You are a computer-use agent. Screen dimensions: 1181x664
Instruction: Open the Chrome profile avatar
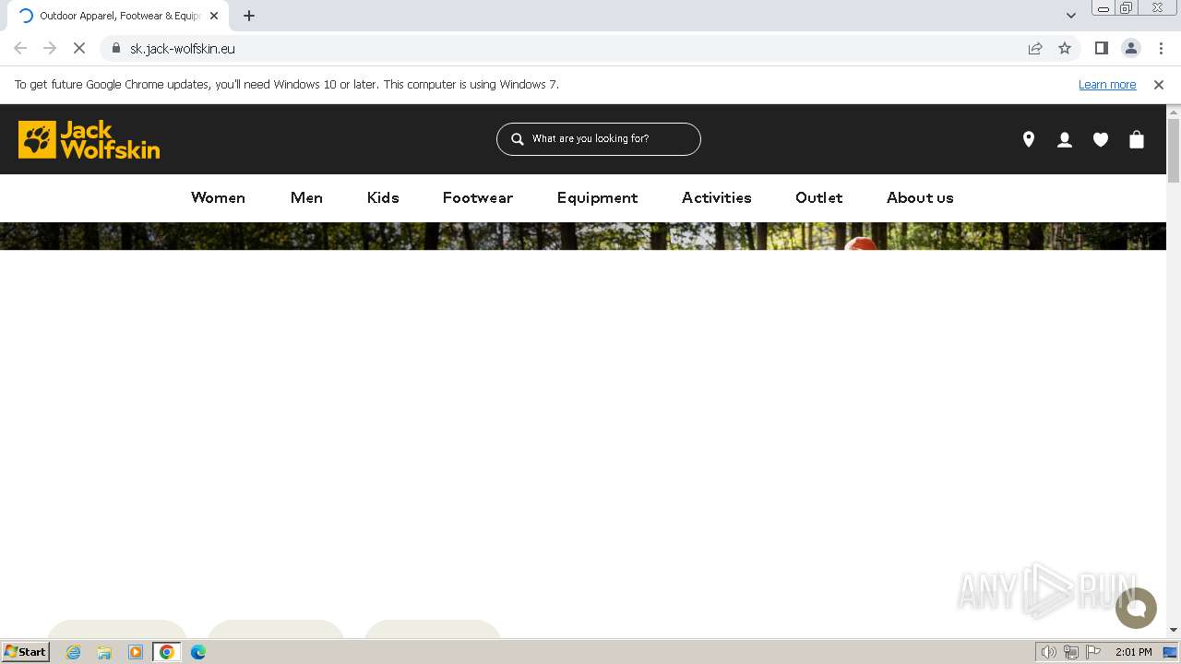click(1130, 48)
